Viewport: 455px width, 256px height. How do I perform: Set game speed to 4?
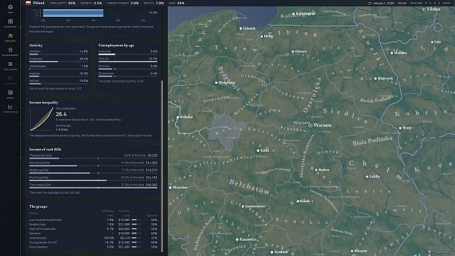coord(439,3)
